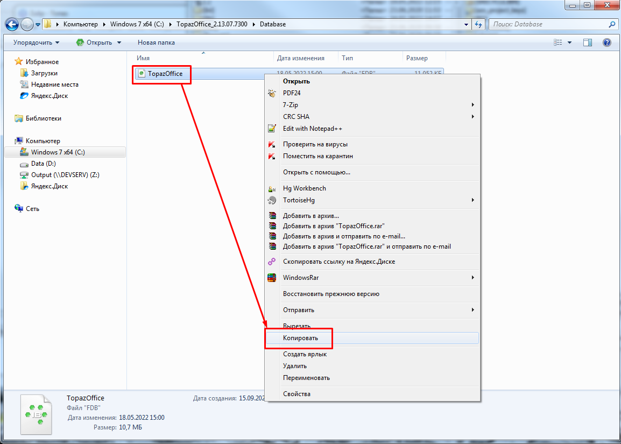
Task: Click the search magnifier icon
Action: [x=612, y=24]
